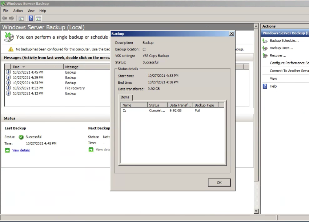Click Backup Once... action
The width and height of the screenshot is (309, 222).
coord(281,48)
